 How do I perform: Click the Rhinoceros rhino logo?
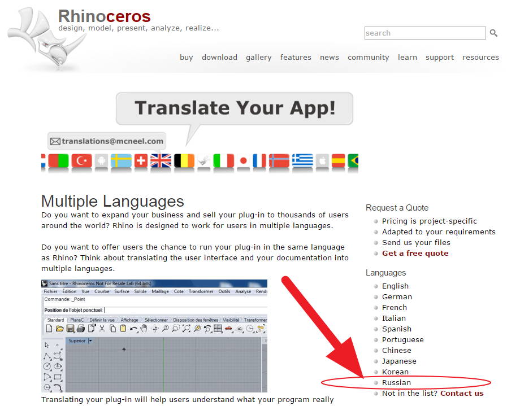pyautogui.click(x=46, y=37)
